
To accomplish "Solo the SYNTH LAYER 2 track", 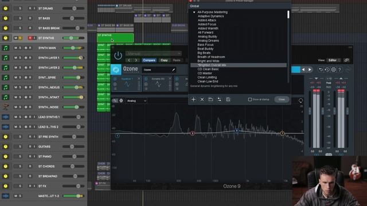I will tap(20, 68).
